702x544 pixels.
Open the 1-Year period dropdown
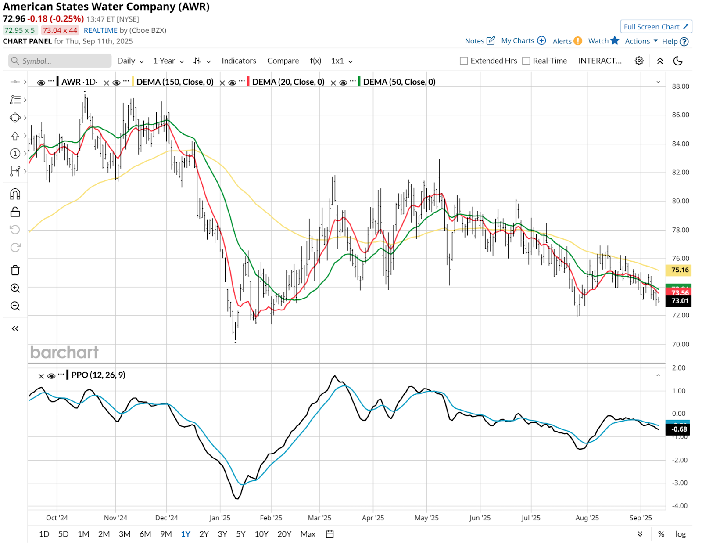168,61
